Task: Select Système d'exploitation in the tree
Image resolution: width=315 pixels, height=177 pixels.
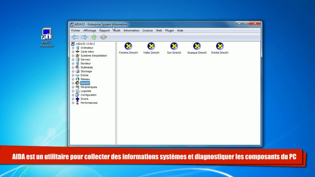Action: tap(94, 56)
